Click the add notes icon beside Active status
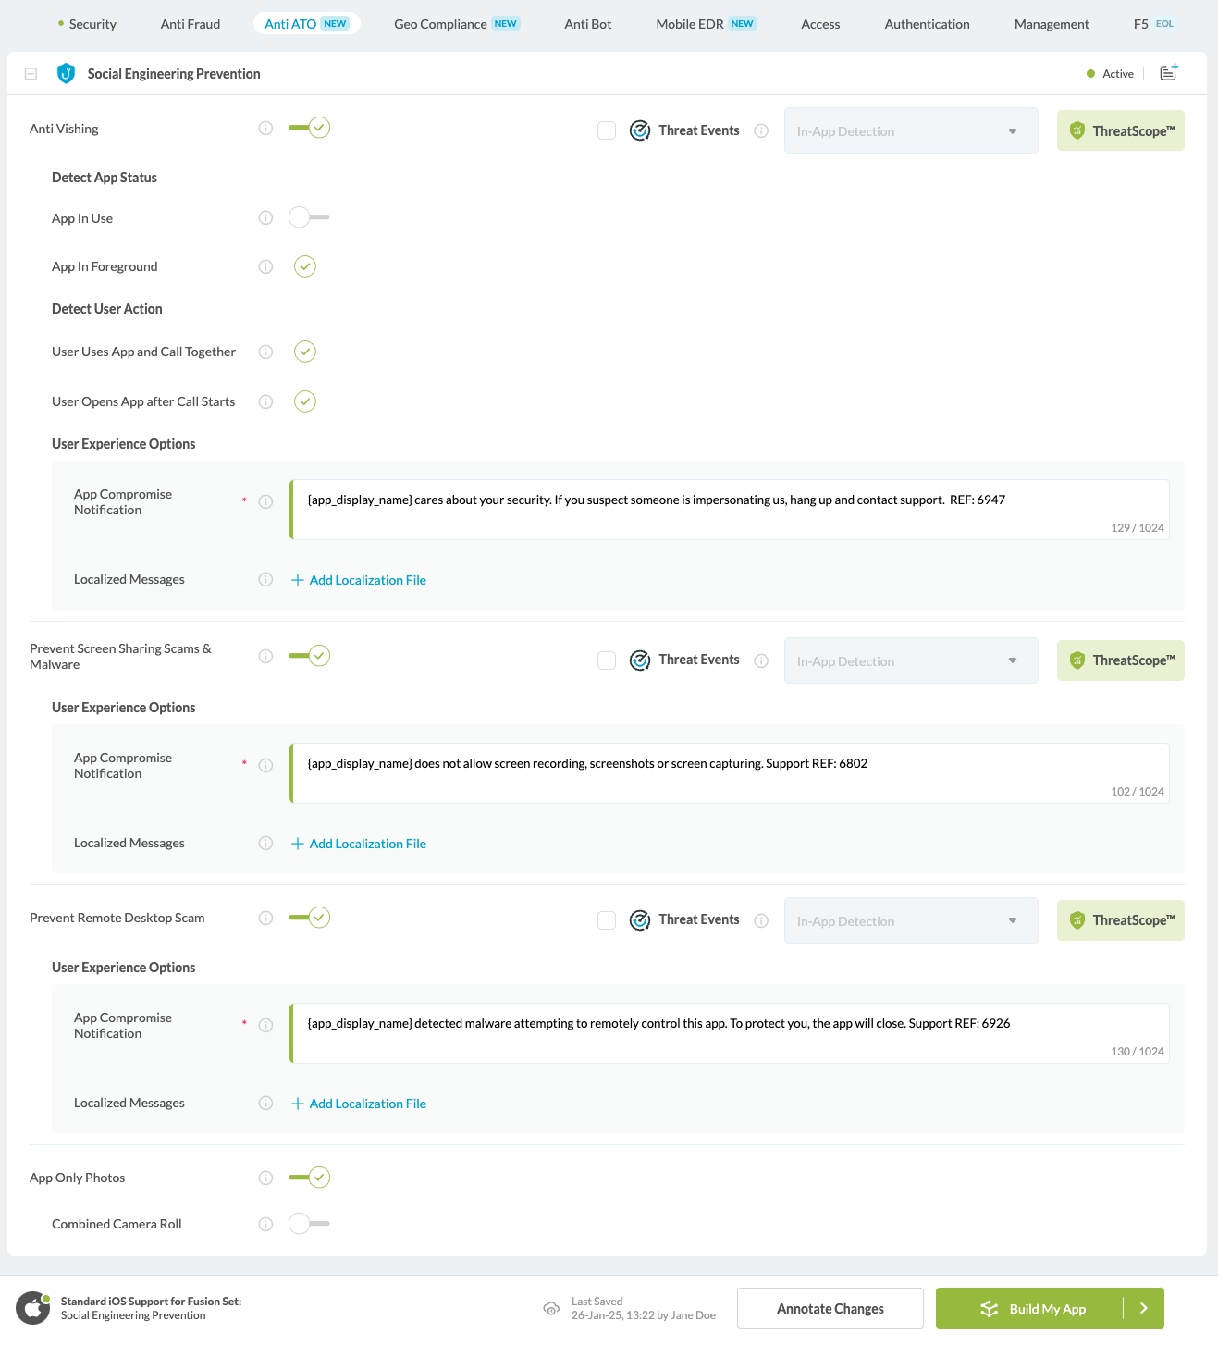 [x=1169, y=73]
